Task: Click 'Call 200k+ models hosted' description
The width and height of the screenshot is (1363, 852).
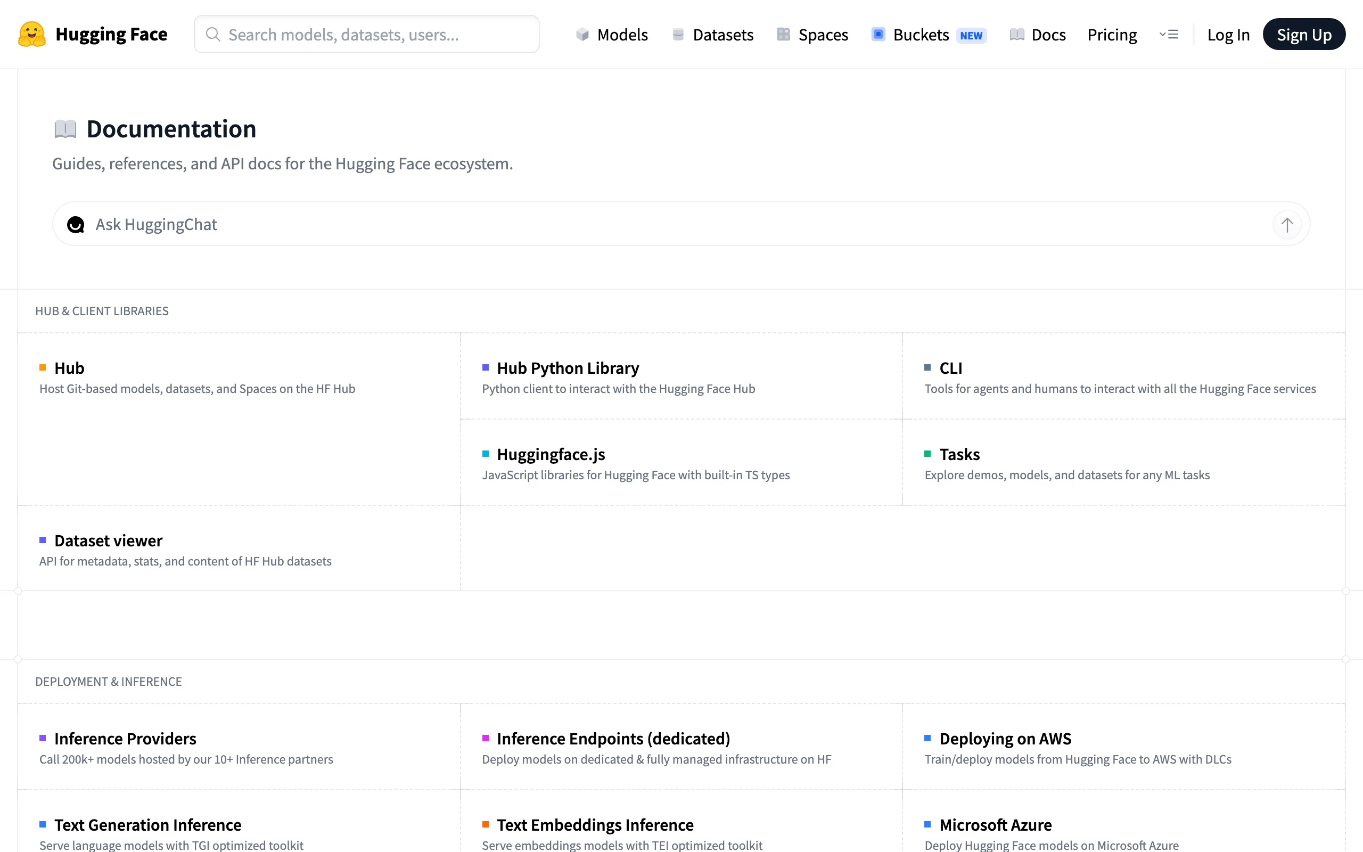Action: coord(186,759)
